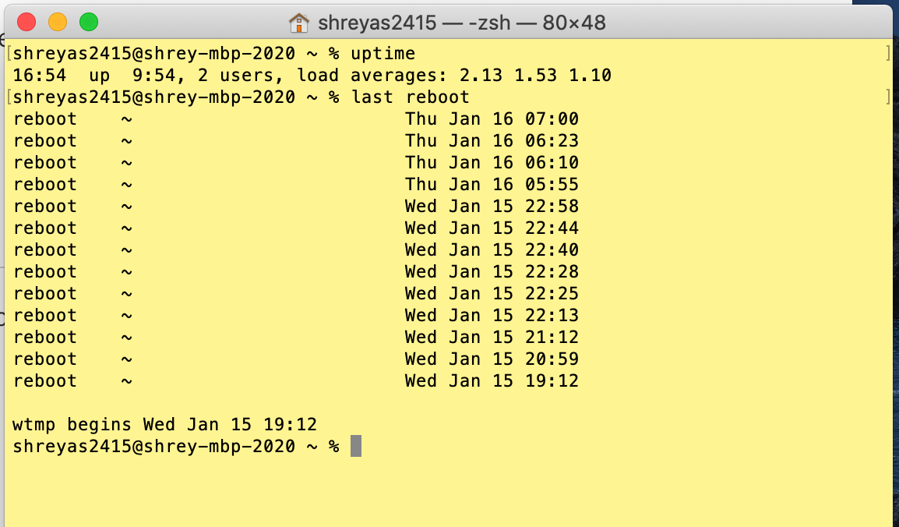The height and width of the screenshot is (527, 899).
Task: Click the window title 'shreyas2415 — -zsh — 80×48'
Action: 461,23
